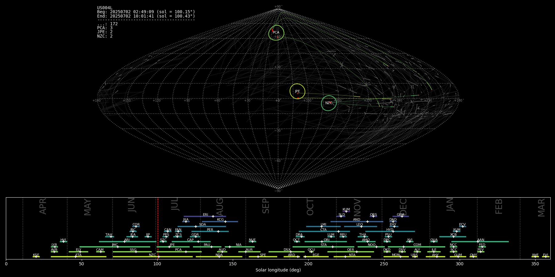The height and width of the screenshot is (277, 555).
Task: Click the NZC radiant circle on sky map
Action: click(329, 103)
